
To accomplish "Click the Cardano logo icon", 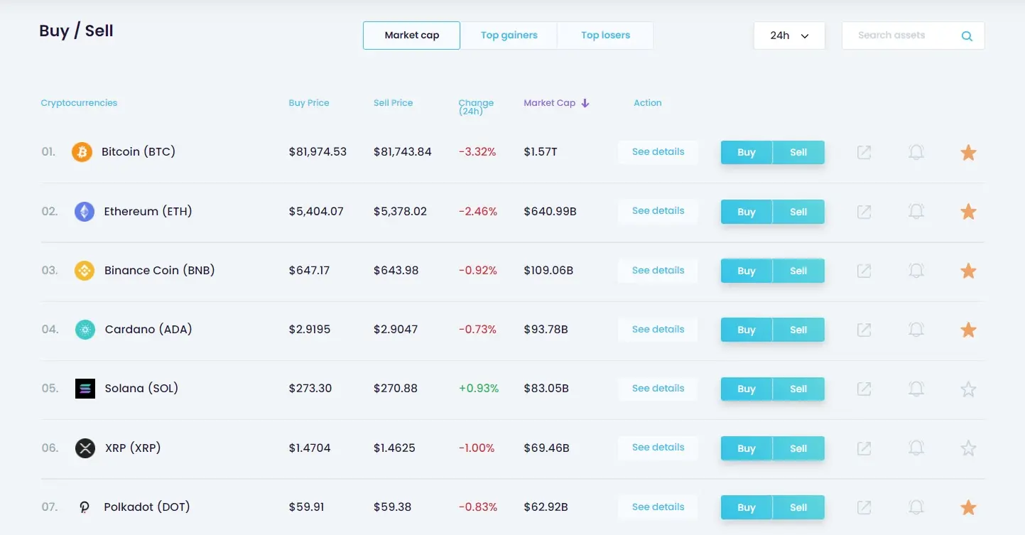I will click(85, 330).
